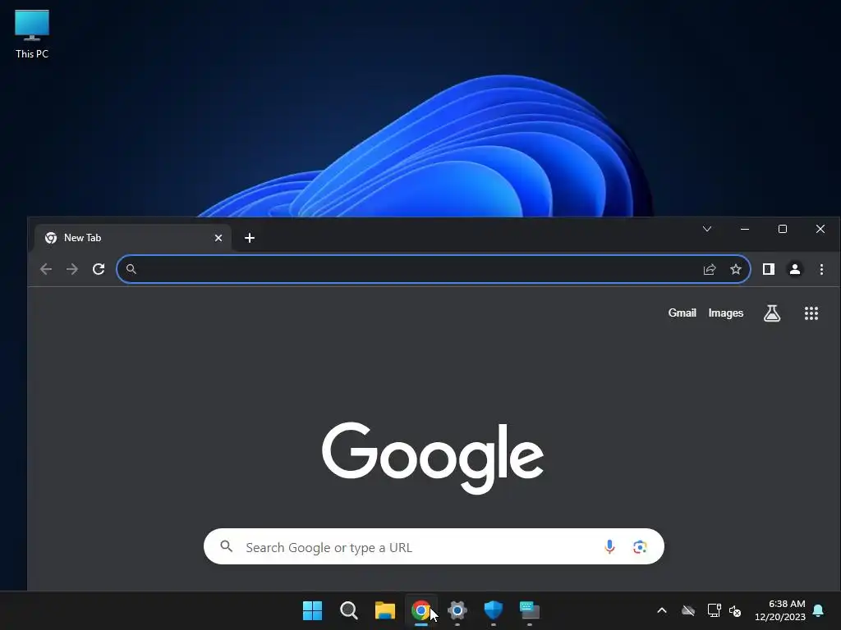The width and height of the screenshot is (841, 630).
Task: Search by image with Google Lens icon
Action: (x=639, y=546)
